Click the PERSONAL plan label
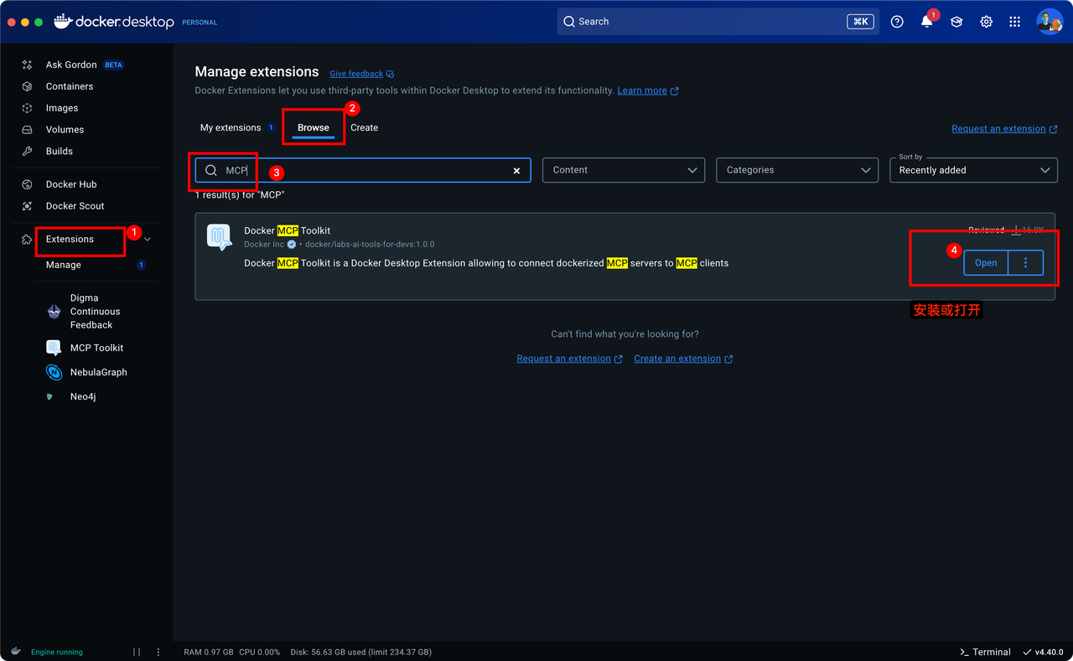 200,23
